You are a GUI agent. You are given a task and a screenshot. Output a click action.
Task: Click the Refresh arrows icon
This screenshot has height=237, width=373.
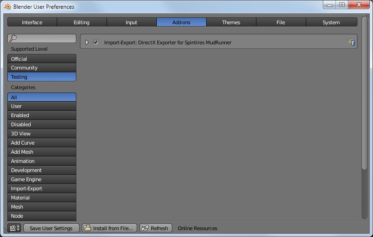pos(145,228)
